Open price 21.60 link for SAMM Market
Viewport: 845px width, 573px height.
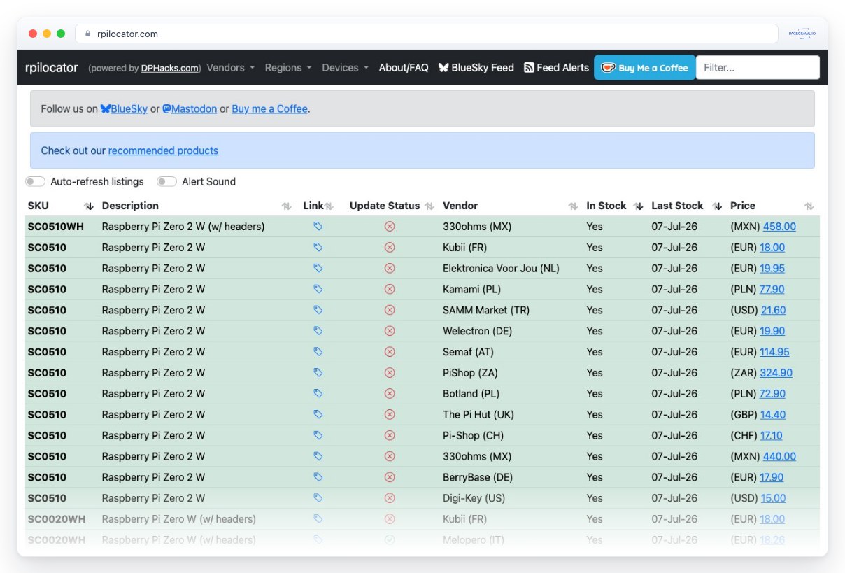tap(773, 311)
